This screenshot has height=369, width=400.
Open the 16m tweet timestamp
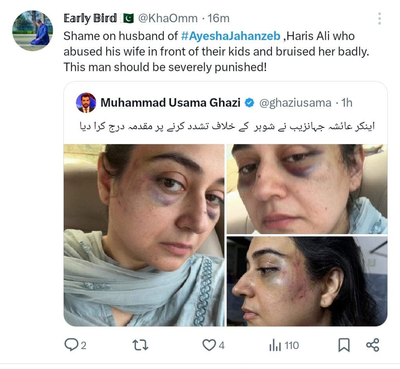pyautogui.click(x=218, y=18)
